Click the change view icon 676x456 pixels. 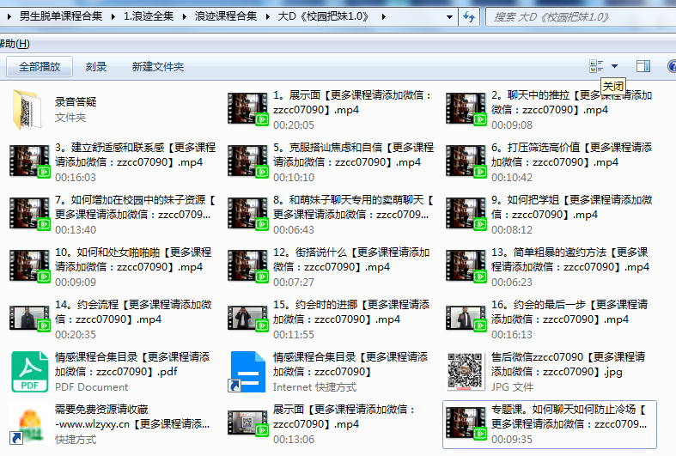click(596, 66)
